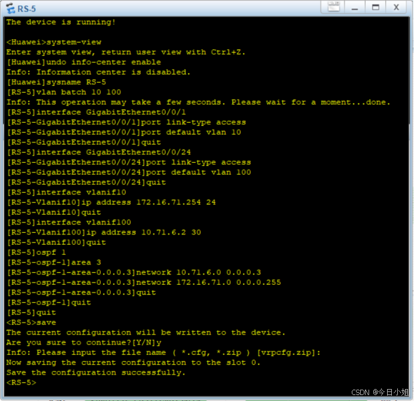Screen dimensions: 414x401
Task: Click the '[RS-5-ospf-1]area 3' line
Action: 54,262
